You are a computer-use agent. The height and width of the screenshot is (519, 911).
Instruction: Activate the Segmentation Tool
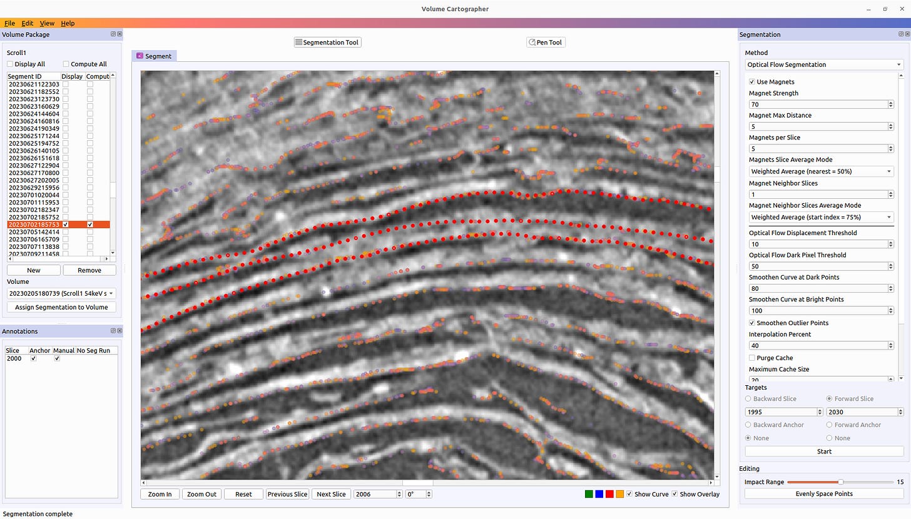tap(327, 43)
